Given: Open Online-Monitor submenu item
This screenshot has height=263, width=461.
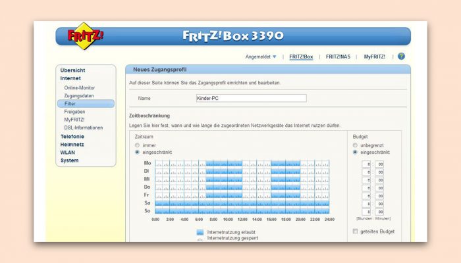Looking at the screenshot, I should (80, 87).
